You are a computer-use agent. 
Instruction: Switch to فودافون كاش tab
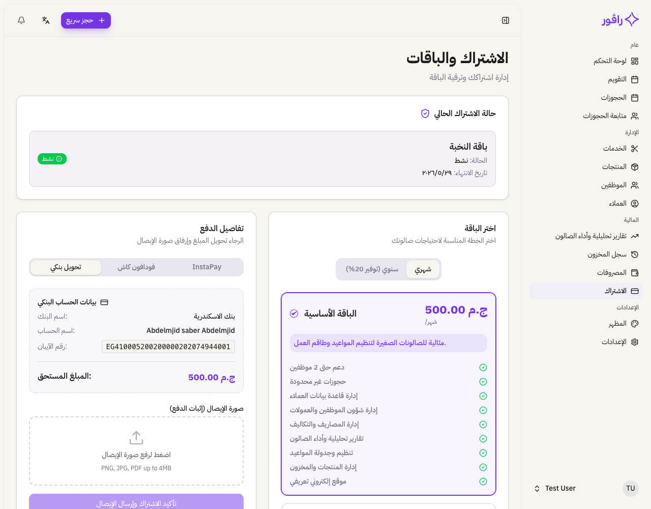(x=135, y=267)
